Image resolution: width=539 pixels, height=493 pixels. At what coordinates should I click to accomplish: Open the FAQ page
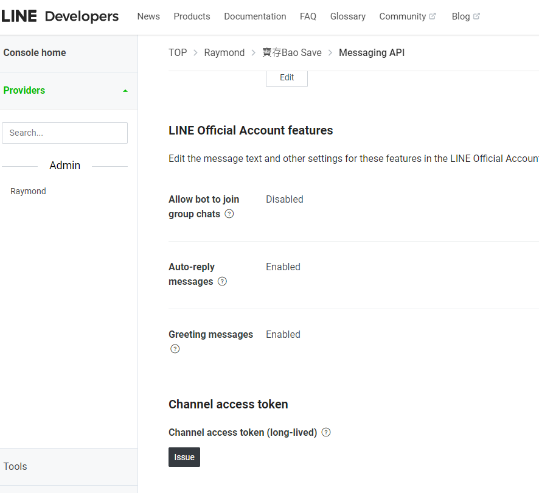pyautogui.click(x=308, y=16)
